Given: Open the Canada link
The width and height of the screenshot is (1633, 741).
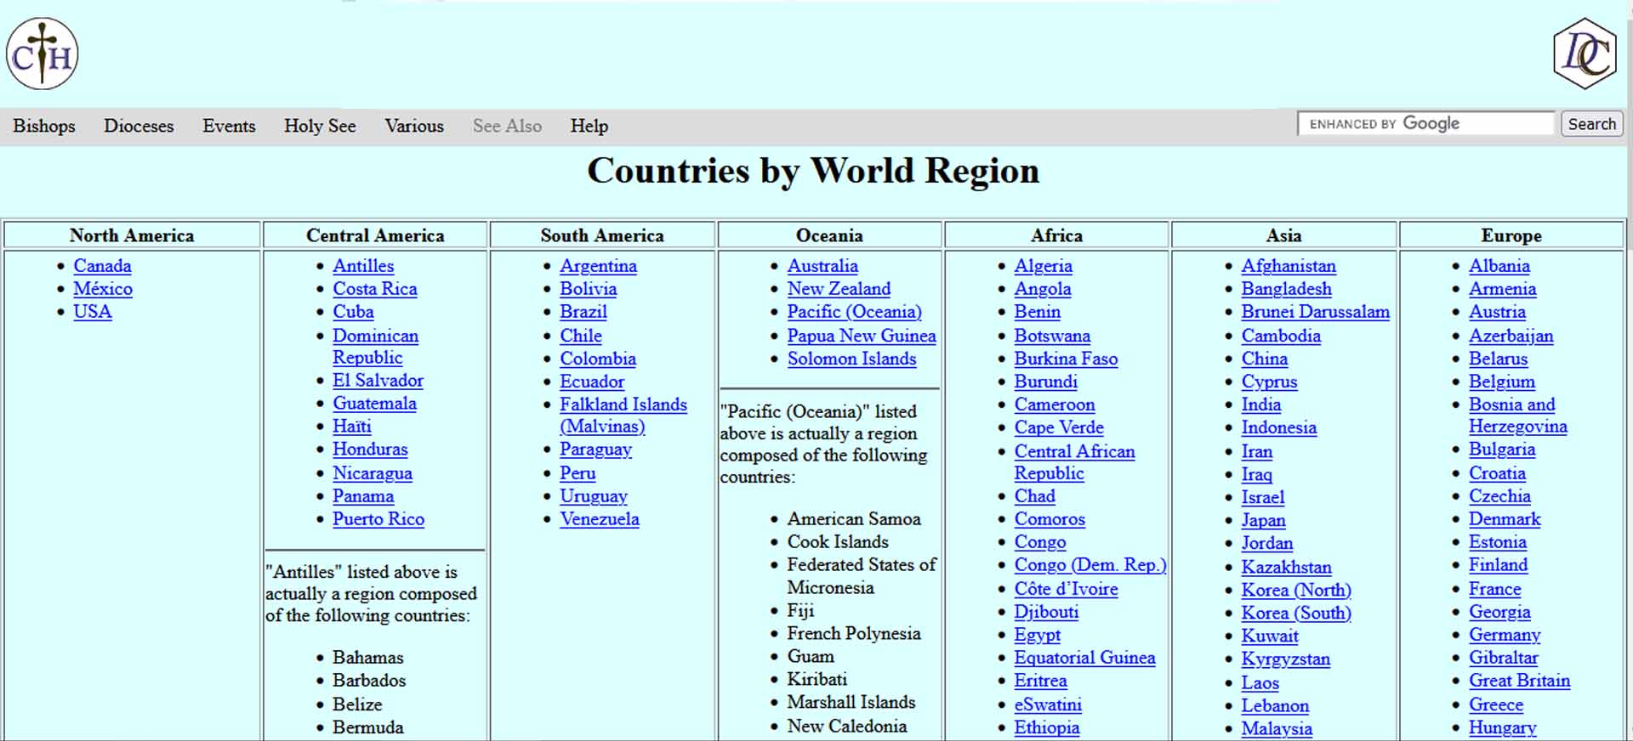Looking at the screenshot, I should (x=102, y=266).
